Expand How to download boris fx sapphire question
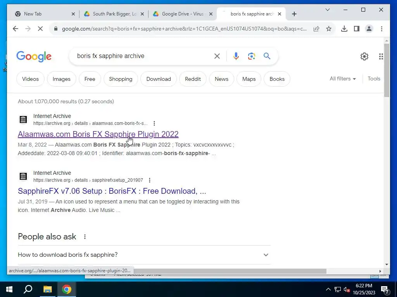 click(144, 255)
